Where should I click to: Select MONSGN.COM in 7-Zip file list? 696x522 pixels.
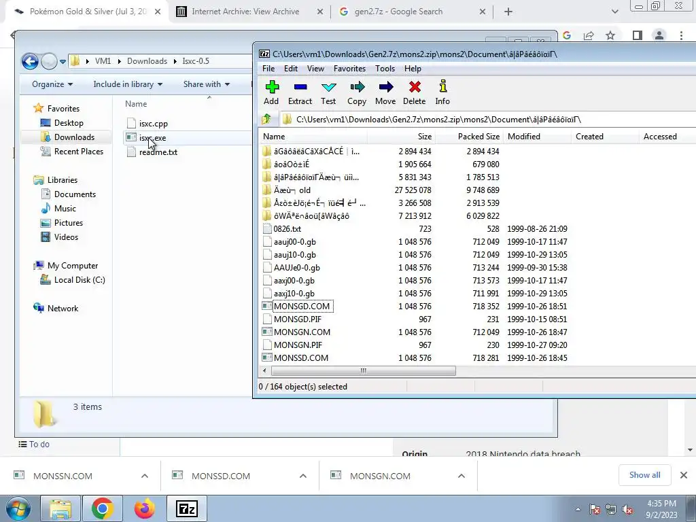(x=302, y=332)
